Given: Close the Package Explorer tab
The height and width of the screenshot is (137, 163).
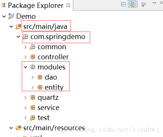Looking at the screenshot, I should coord(68,5).
